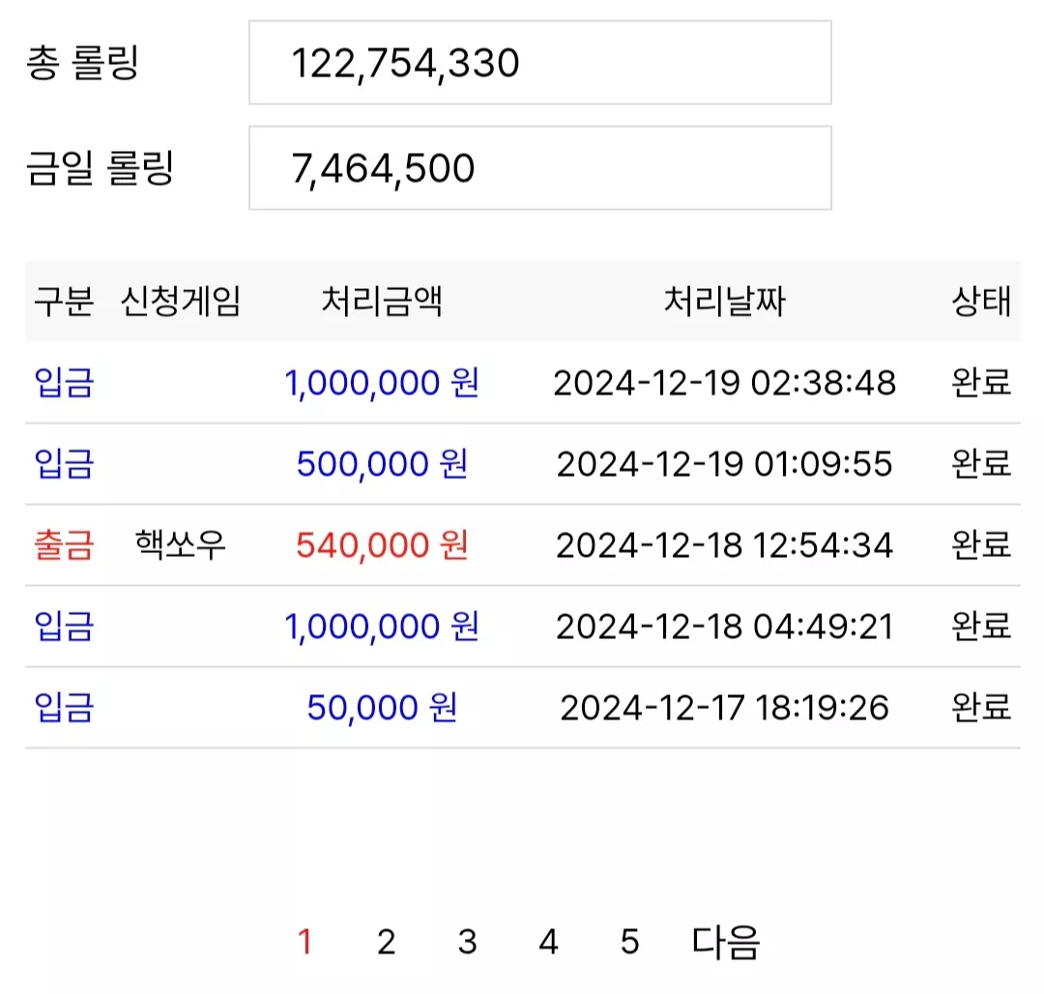
Task: Click the 처리금액 column header
Action: [x=382, y=301]
